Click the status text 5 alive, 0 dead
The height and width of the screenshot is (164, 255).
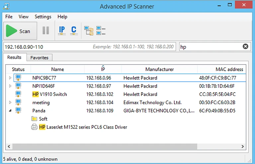point(30,159)
